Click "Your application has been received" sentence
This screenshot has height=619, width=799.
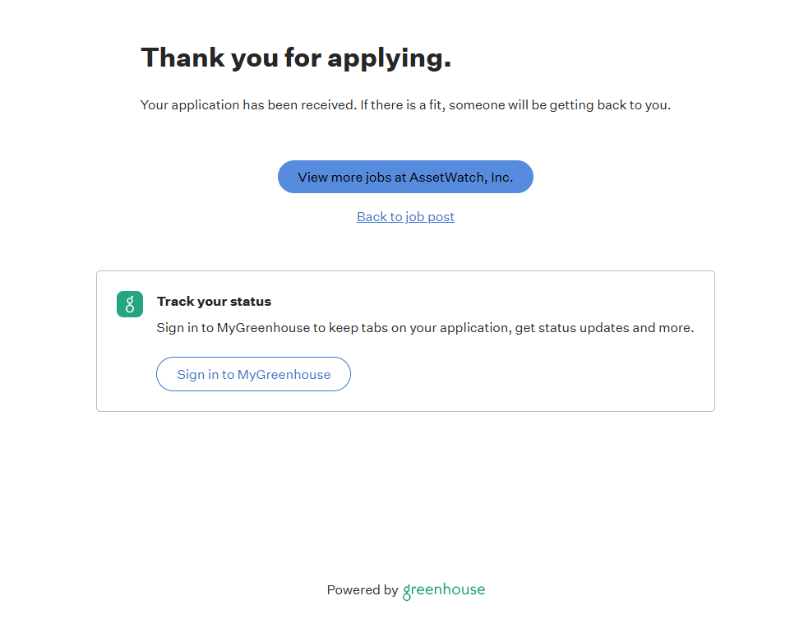[248, 105]
